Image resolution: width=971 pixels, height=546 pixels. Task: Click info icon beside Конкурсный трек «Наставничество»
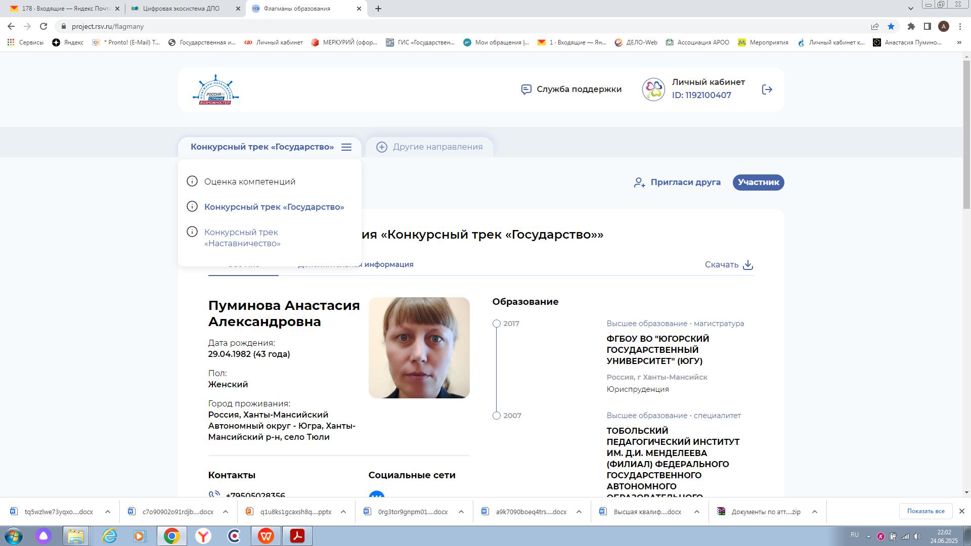[192, 232]
